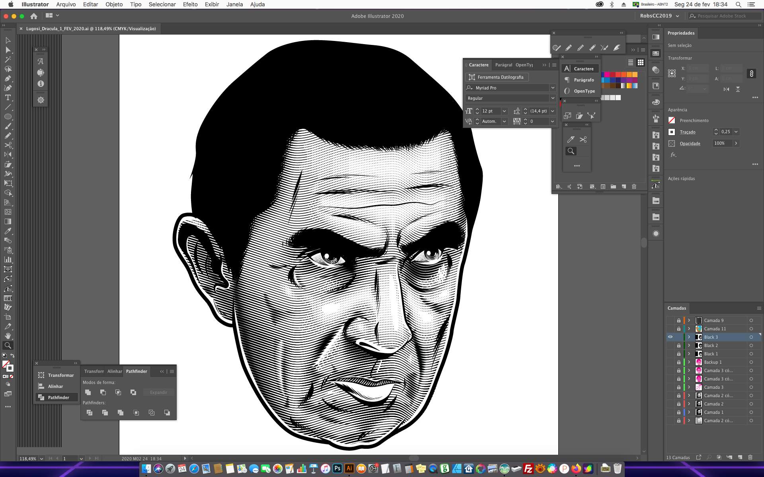Open the Regular font style dropdown
764x477 pixels.
point(553,98)
